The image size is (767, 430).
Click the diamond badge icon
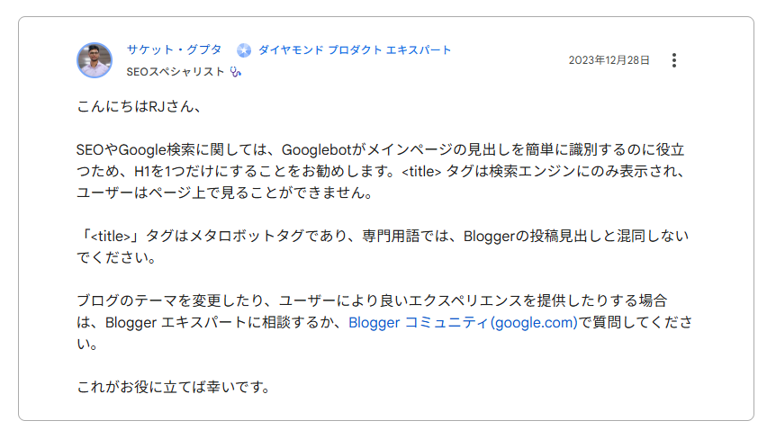[x=244, y=50]
